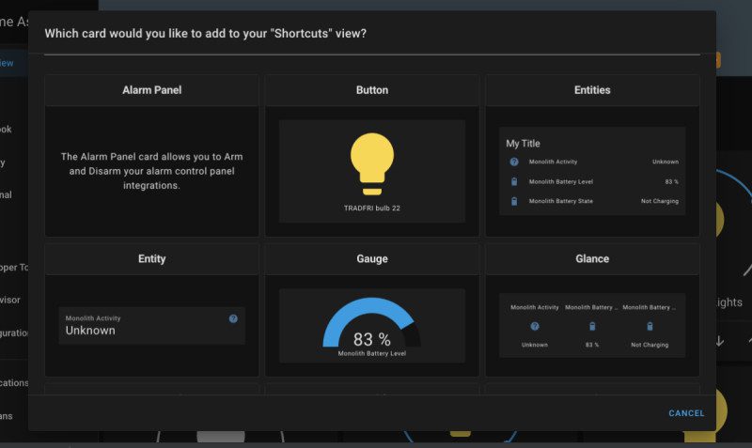Viewport: 752px width, 448px height.
Task: Click the 'Unknown' state in Entity card
Action: [90, 331]
